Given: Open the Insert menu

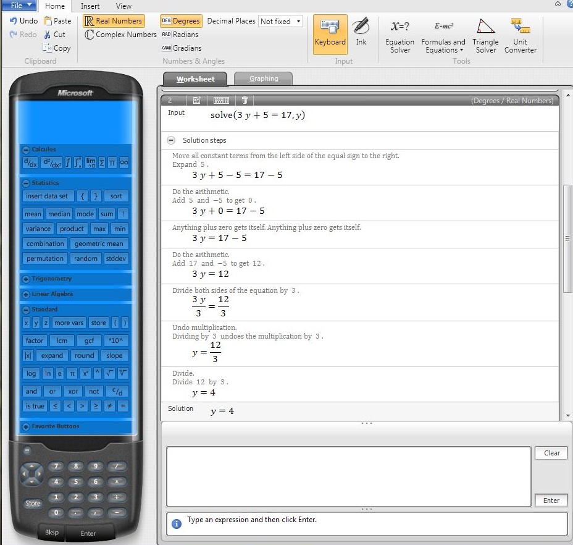Looking at the screenshot, I should click(90, 6).
